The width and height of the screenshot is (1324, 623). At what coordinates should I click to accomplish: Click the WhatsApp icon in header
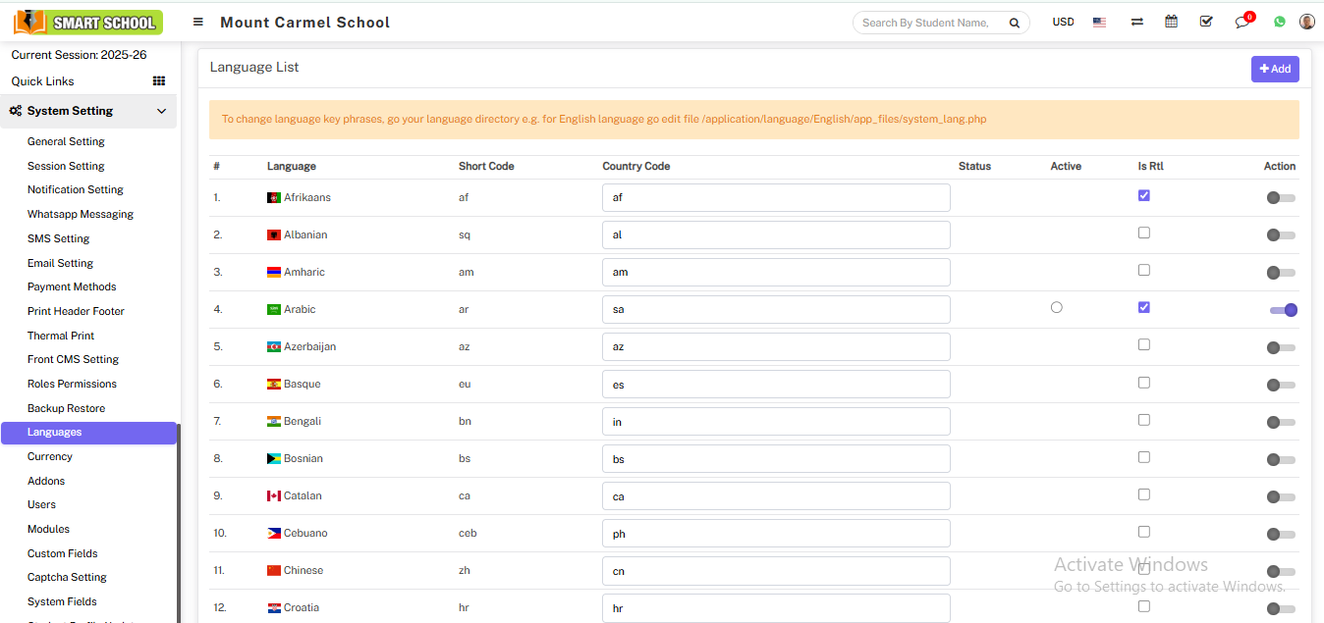coord(1279,22)
